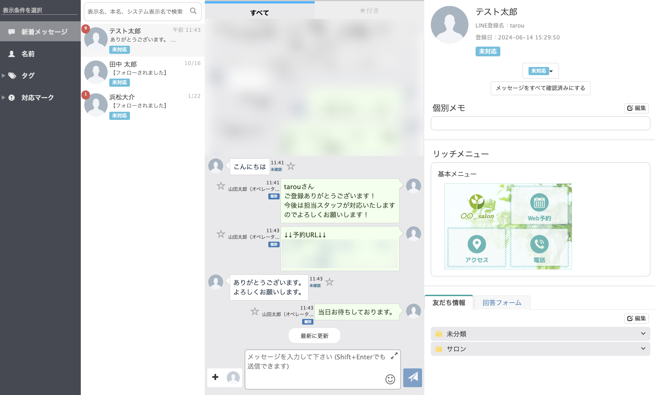Select 田中 太郎 conversation
The height and width of the screenshot is (395, 655).
[142, 73]
